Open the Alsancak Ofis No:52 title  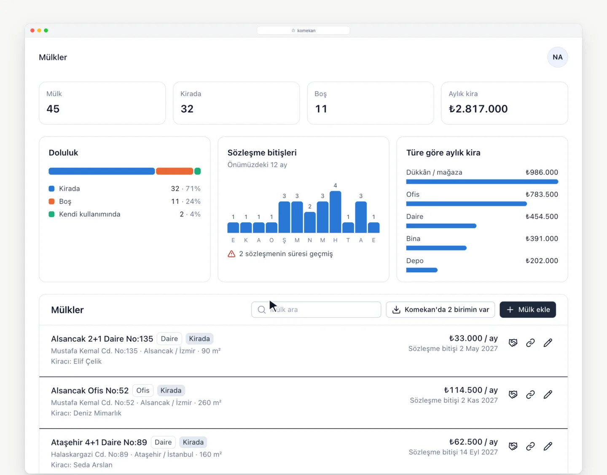[90, 391]
